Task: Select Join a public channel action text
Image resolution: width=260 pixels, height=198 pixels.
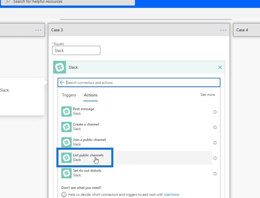Action: 89,140
